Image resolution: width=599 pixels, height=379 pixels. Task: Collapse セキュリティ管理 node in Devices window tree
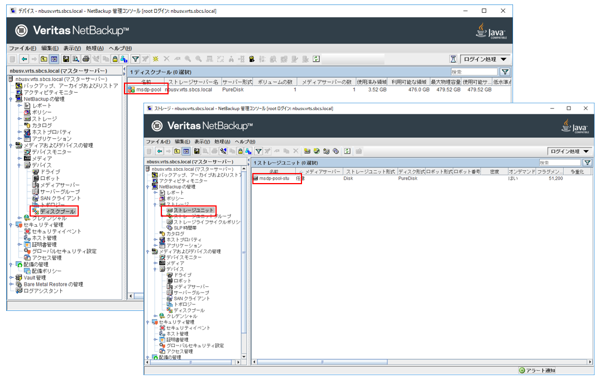11,225
